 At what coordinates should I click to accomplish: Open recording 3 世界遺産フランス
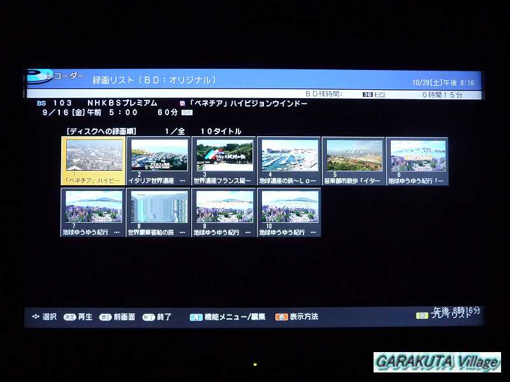coord(224,157)
